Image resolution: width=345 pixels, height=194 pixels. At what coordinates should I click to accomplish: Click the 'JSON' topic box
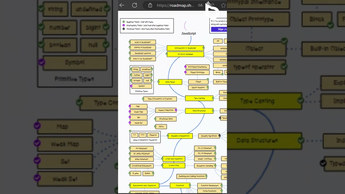161,126
